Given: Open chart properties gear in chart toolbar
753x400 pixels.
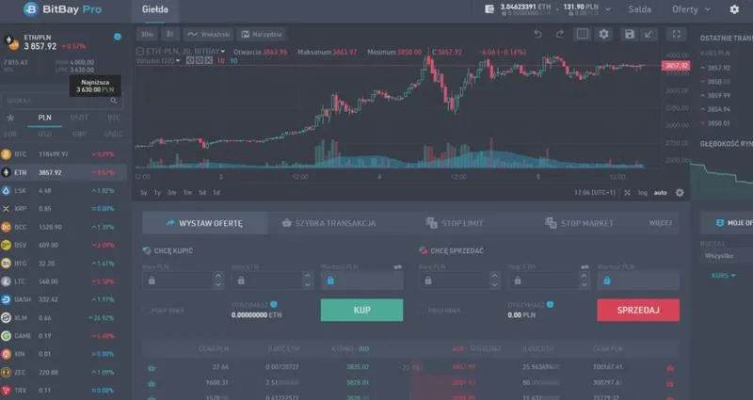Looking at the screenshot, I should pos(604,34).
